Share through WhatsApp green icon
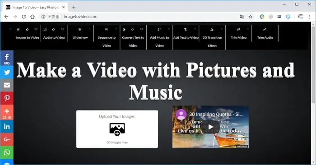The width and height of the screenshot is (316, 165). point(7,152)
